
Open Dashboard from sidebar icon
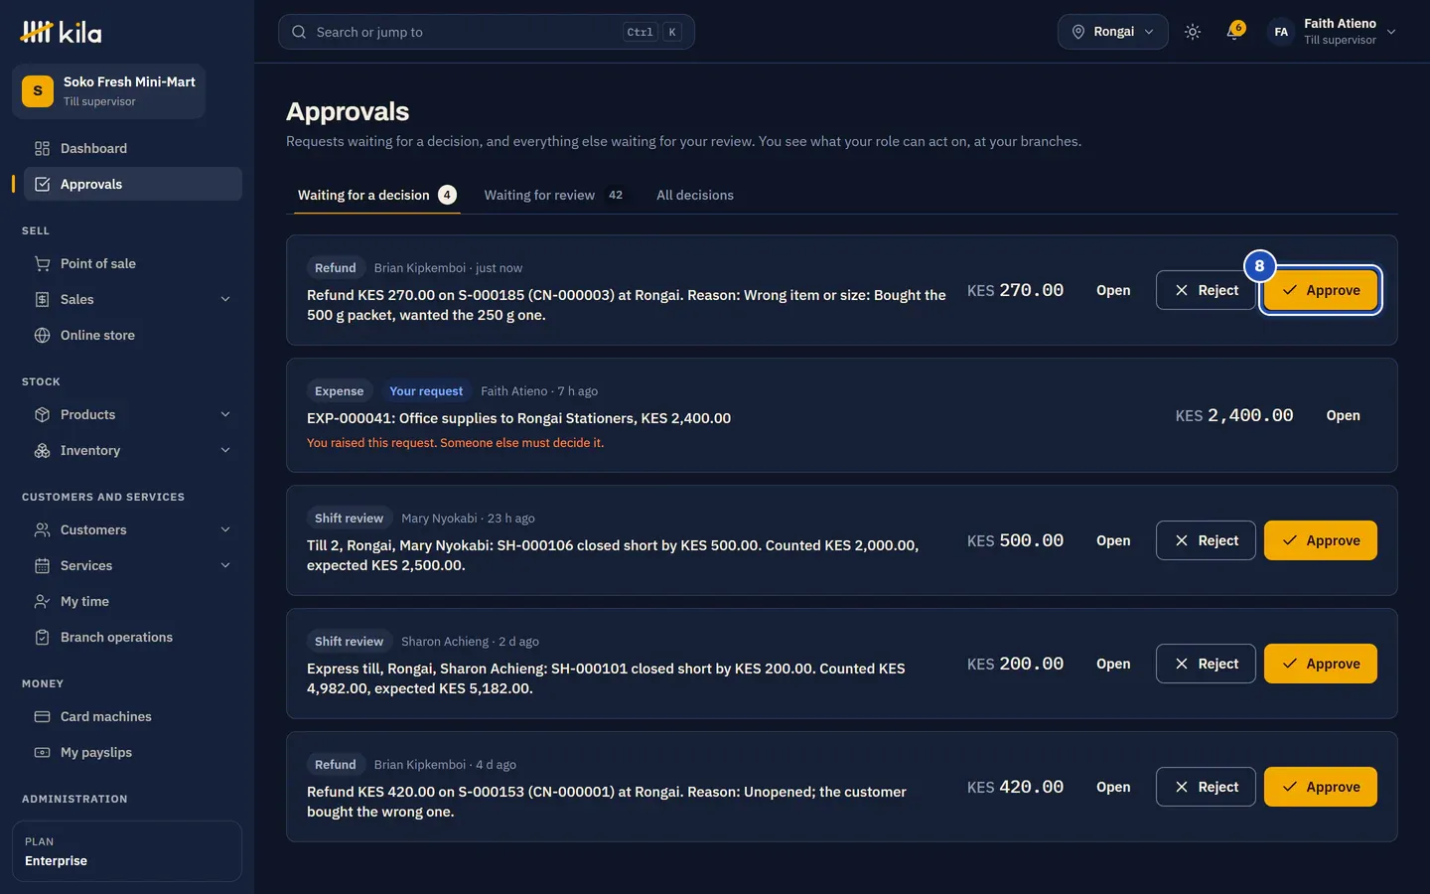tap(42, 148)
